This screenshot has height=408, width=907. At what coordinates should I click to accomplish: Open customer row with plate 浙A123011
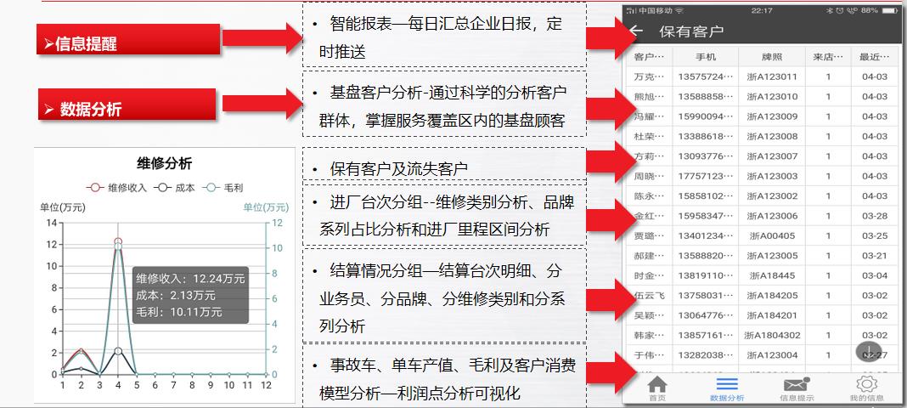pos(772,76)
